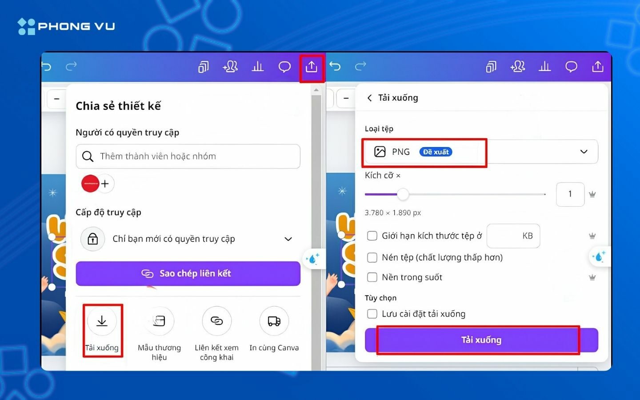Tick the Nền trong suốt checkbox
The width and height of the screenshot is (640, 400).
(372, 277)
